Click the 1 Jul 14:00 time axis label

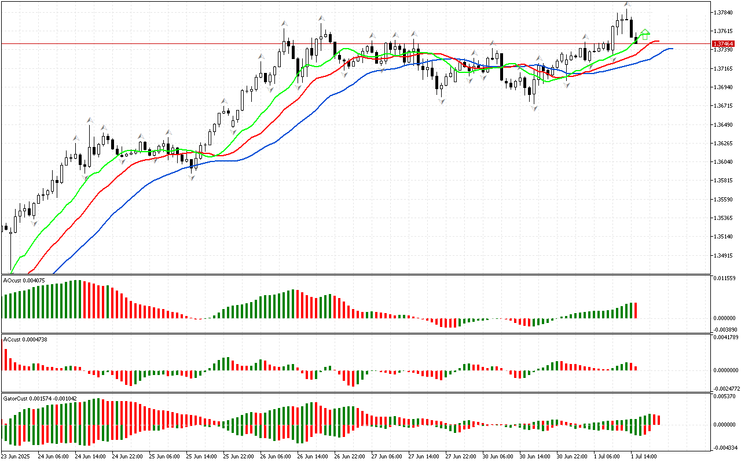(644, 456)
